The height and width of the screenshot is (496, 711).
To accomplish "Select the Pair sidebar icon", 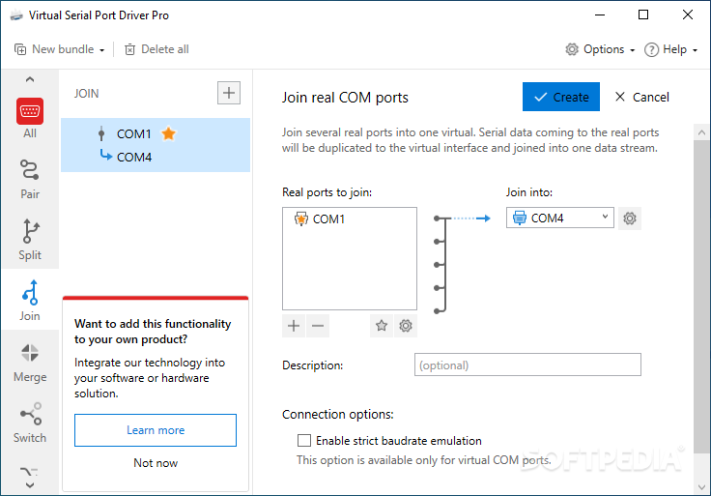I will [x=30, y=179].
